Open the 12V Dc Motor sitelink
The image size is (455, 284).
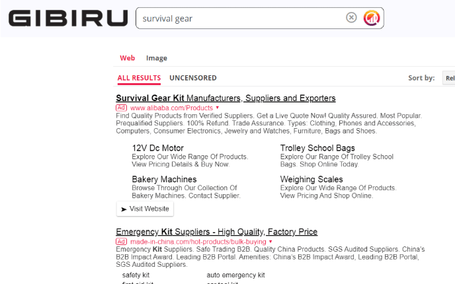(158, 148)
